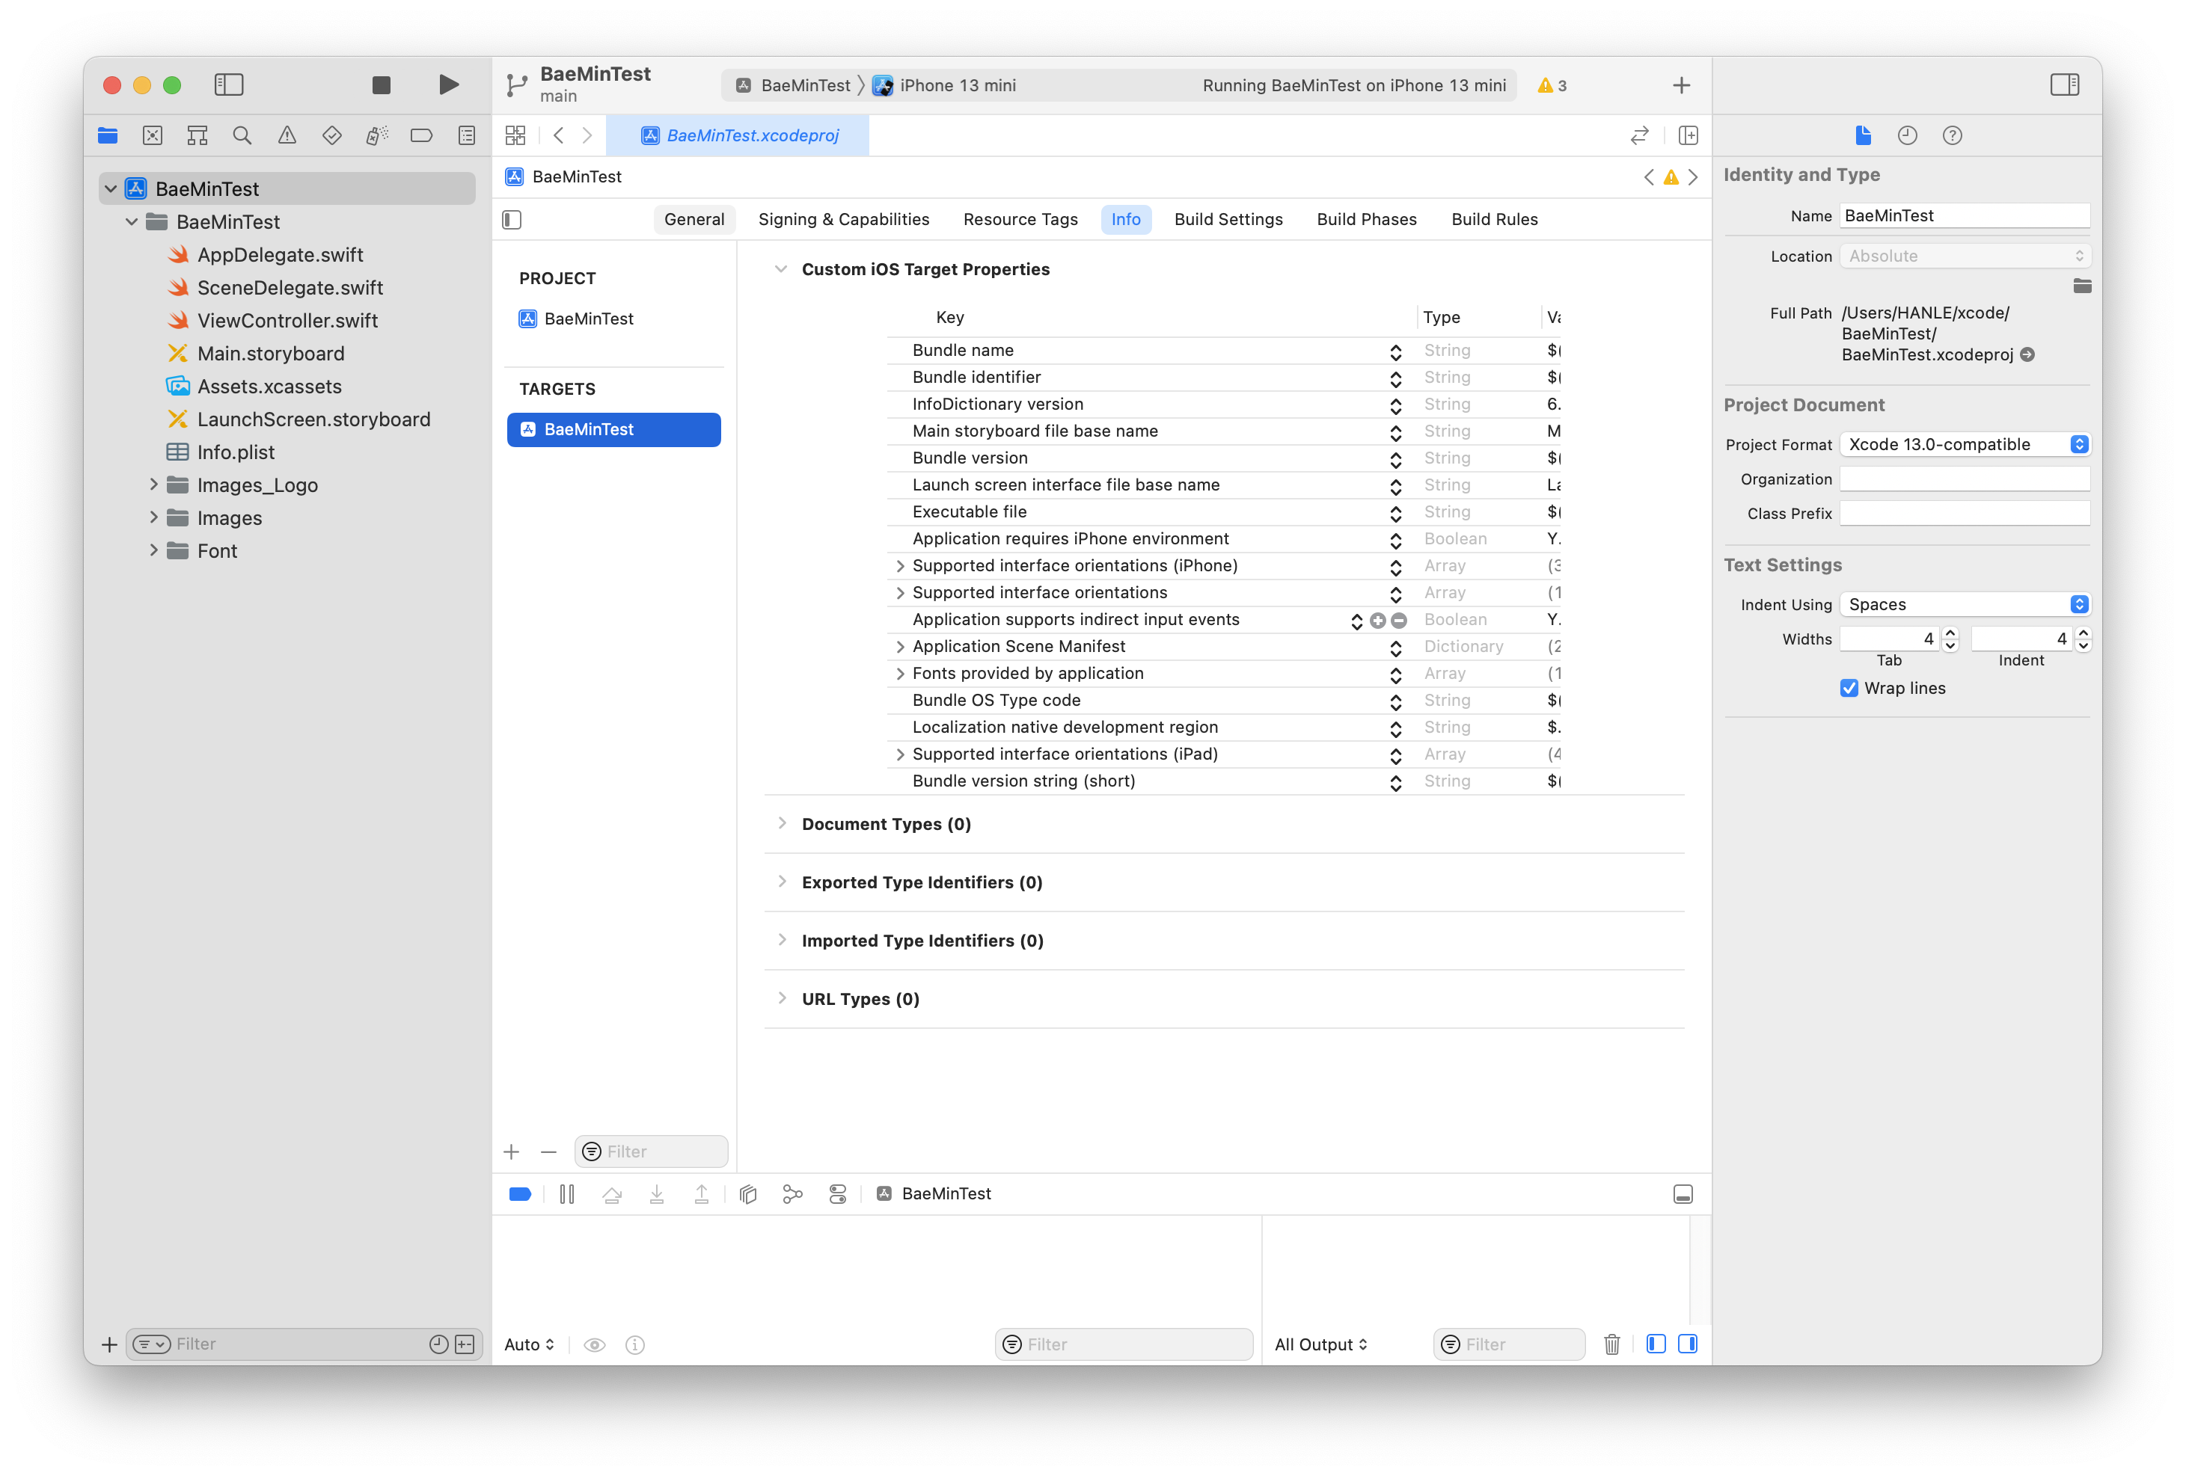
Task: Expand the Images_Logo folder
Action: 154,485
